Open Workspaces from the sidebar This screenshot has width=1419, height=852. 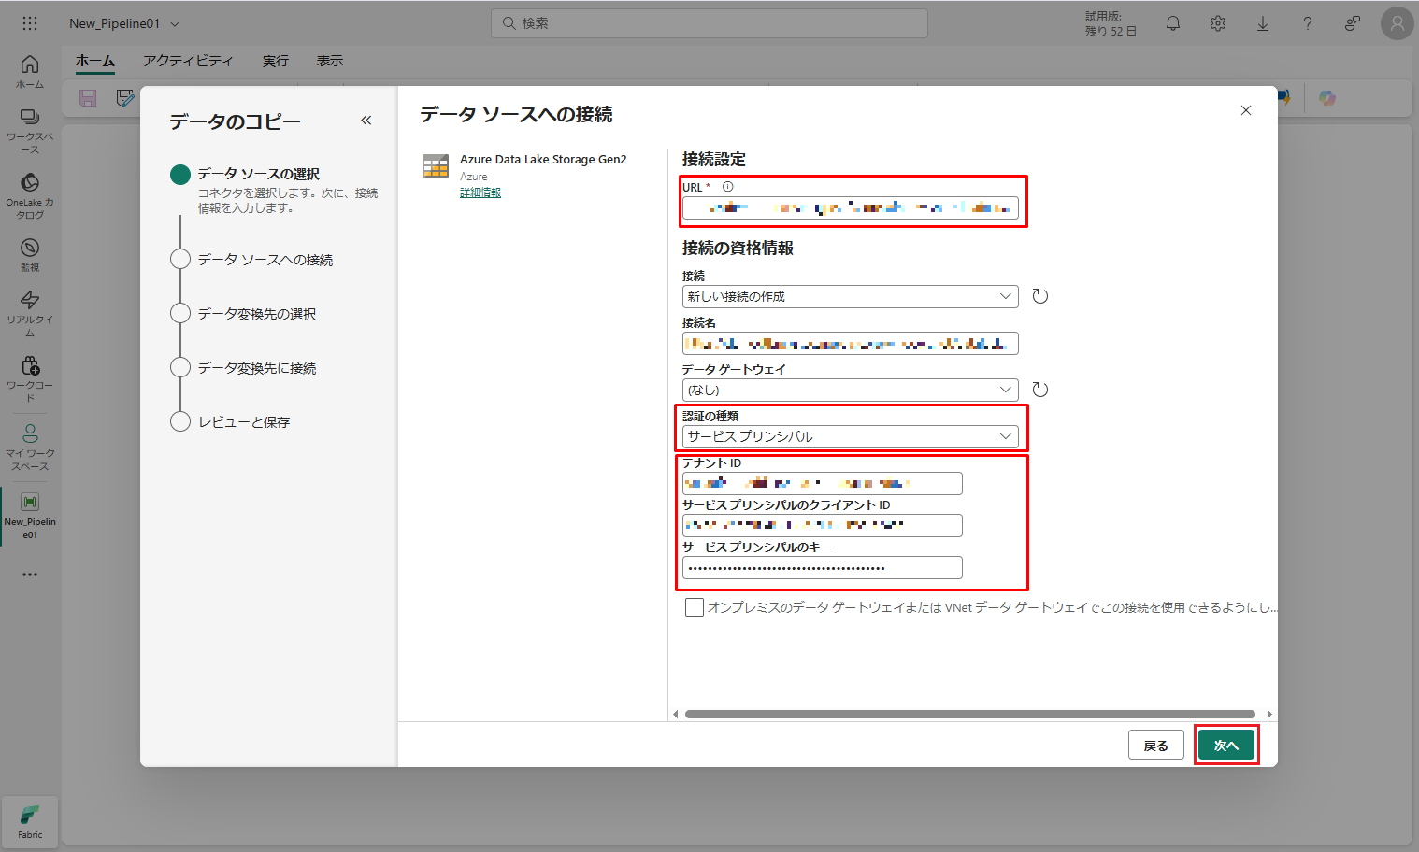point(30,130)
